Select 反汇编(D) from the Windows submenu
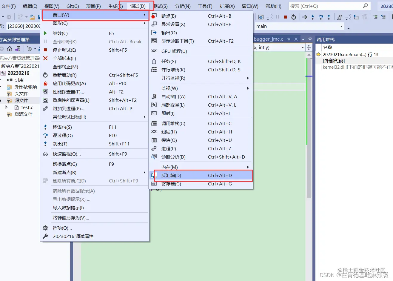This screenshot has height=281, width=393. coord(201,175)
